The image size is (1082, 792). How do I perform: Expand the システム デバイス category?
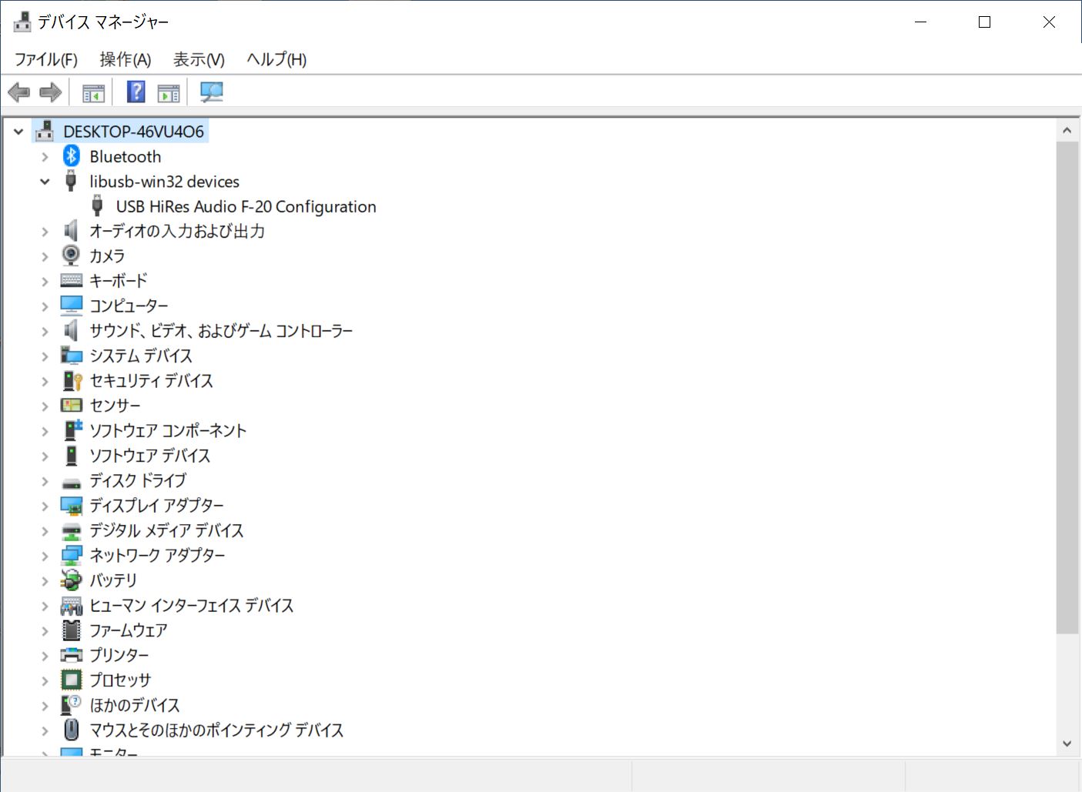pyautogui.click(x=45, y=356)
